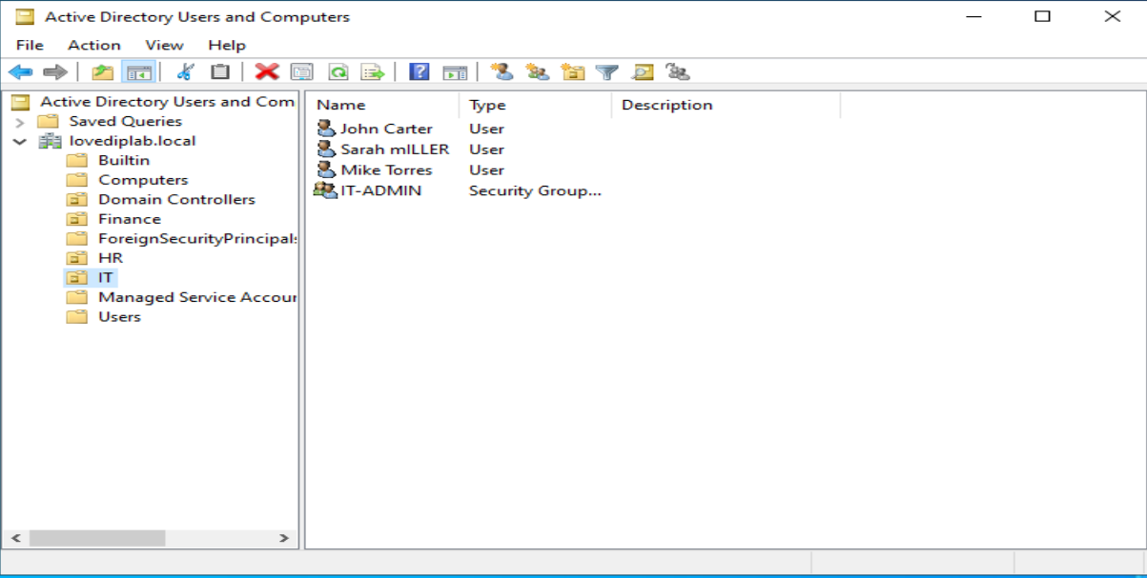Maximize the Active Directory window
Viewport: 1147px width, 578px height.
(x=1043, y=16)
